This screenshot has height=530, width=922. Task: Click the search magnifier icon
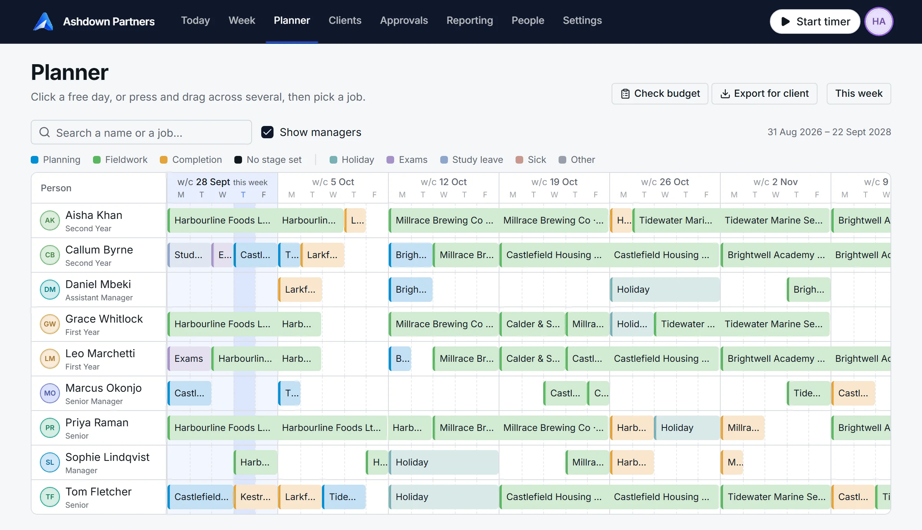tap(45, 132)
